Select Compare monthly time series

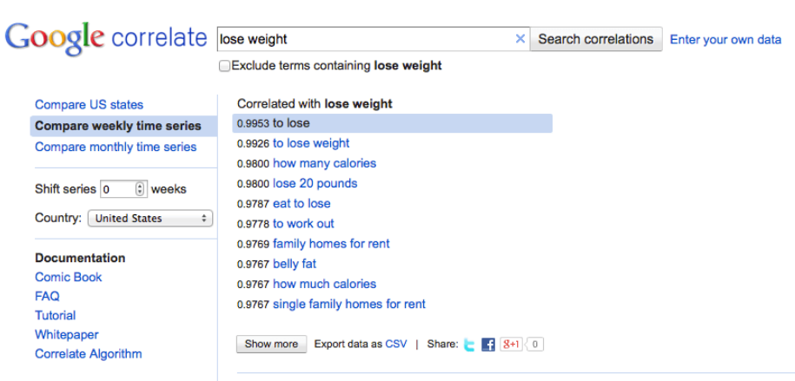click(116, 147)
